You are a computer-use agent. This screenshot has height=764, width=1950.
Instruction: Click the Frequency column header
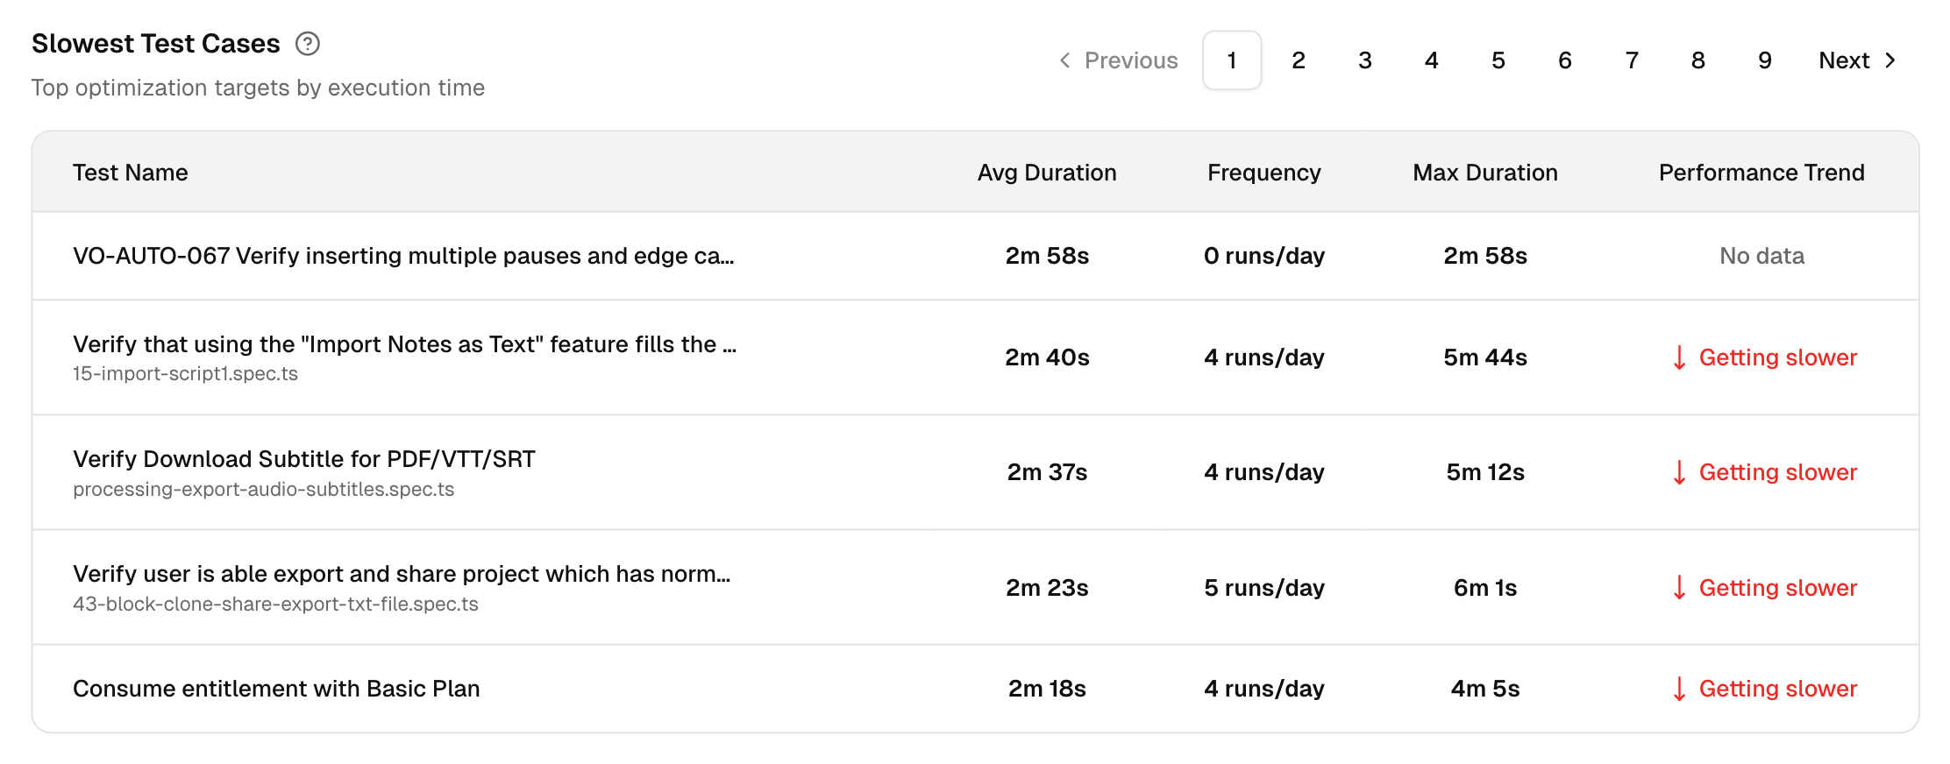1264,173
